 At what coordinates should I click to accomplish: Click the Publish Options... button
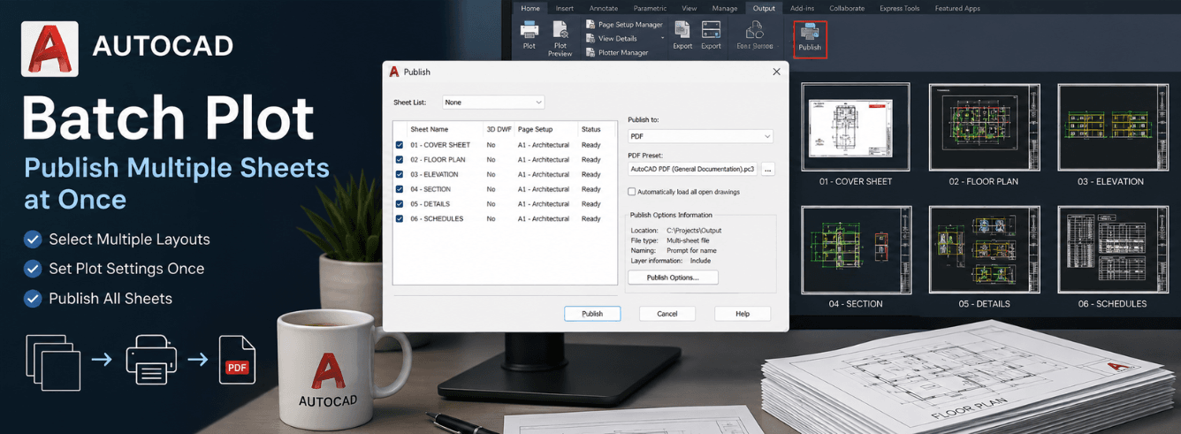[x=673, y=278]
